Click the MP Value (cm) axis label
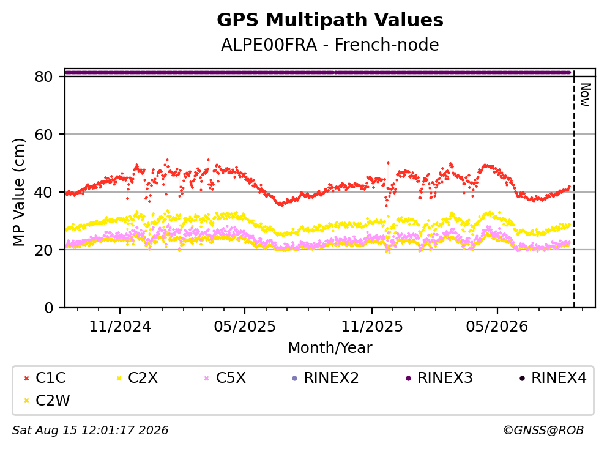Screen dimensions: 607x449 (x=18, y=192)
